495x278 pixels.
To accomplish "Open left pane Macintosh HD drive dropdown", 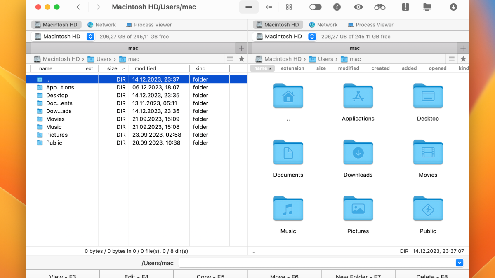I will coord(63,36).
